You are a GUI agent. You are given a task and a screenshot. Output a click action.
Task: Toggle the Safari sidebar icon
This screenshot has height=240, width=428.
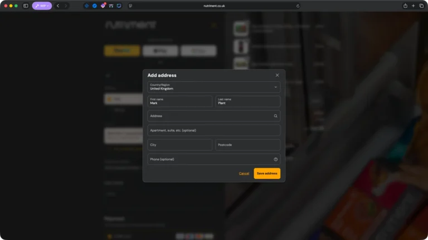click(x=26, y=6)
